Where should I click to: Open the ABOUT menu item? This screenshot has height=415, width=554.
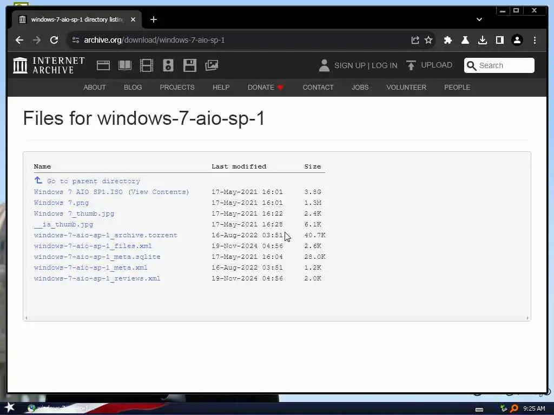point(94,87)
